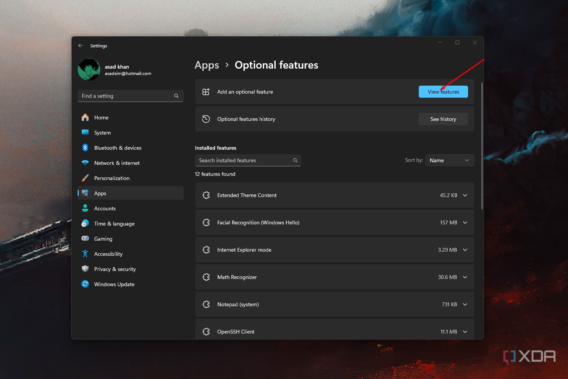This screenshot has width=568, height=379.
Task: Click the Accounts person icon
Action: coord(85,208)
